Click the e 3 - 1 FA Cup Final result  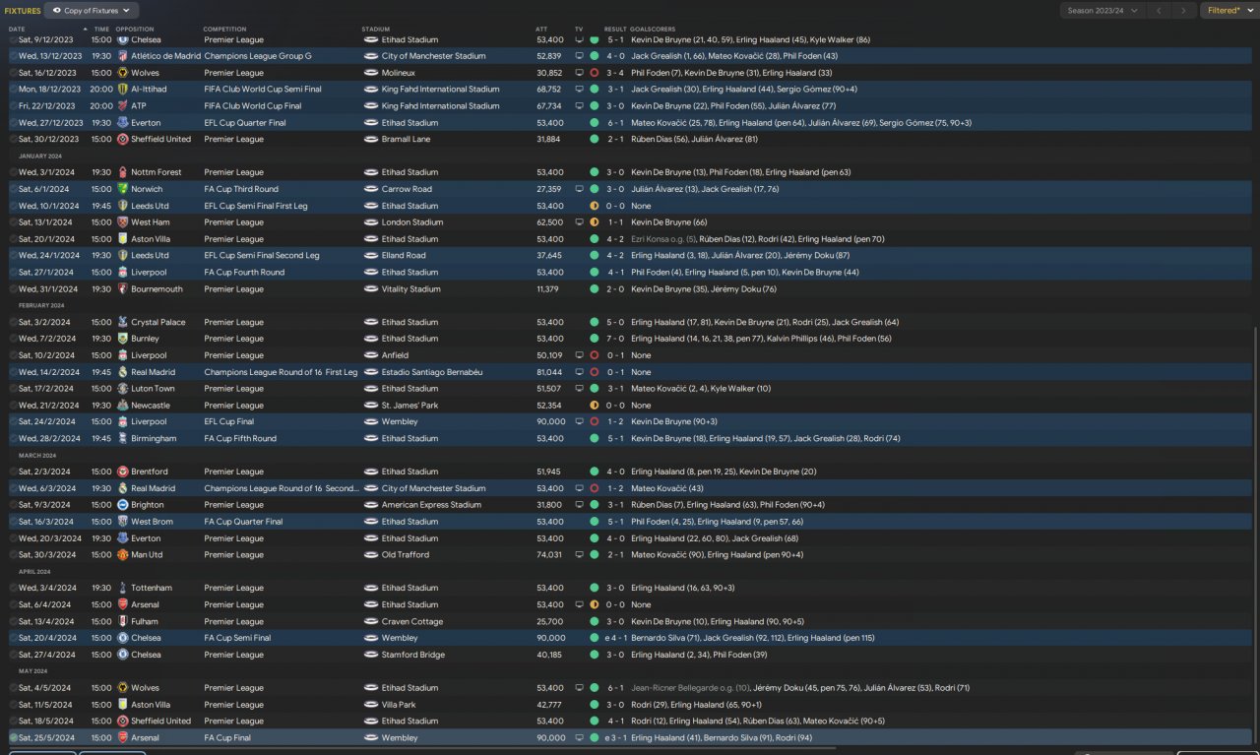(615, 737)
